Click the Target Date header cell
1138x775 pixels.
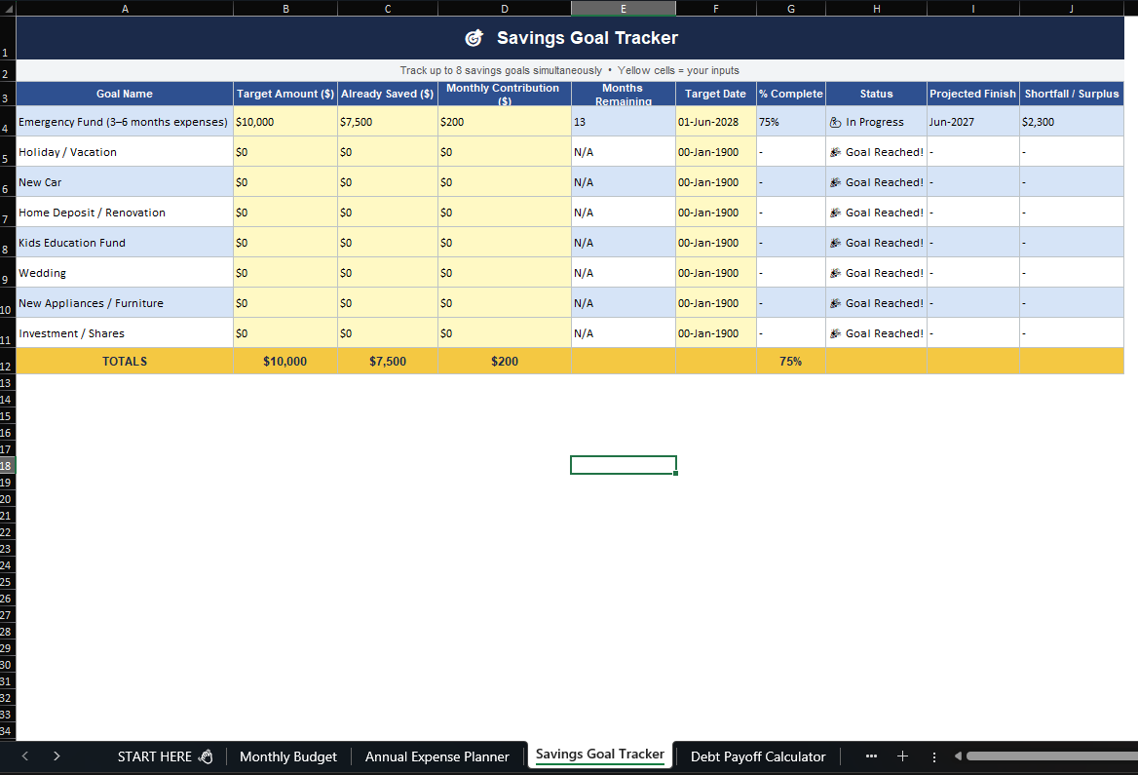(715, 94)
